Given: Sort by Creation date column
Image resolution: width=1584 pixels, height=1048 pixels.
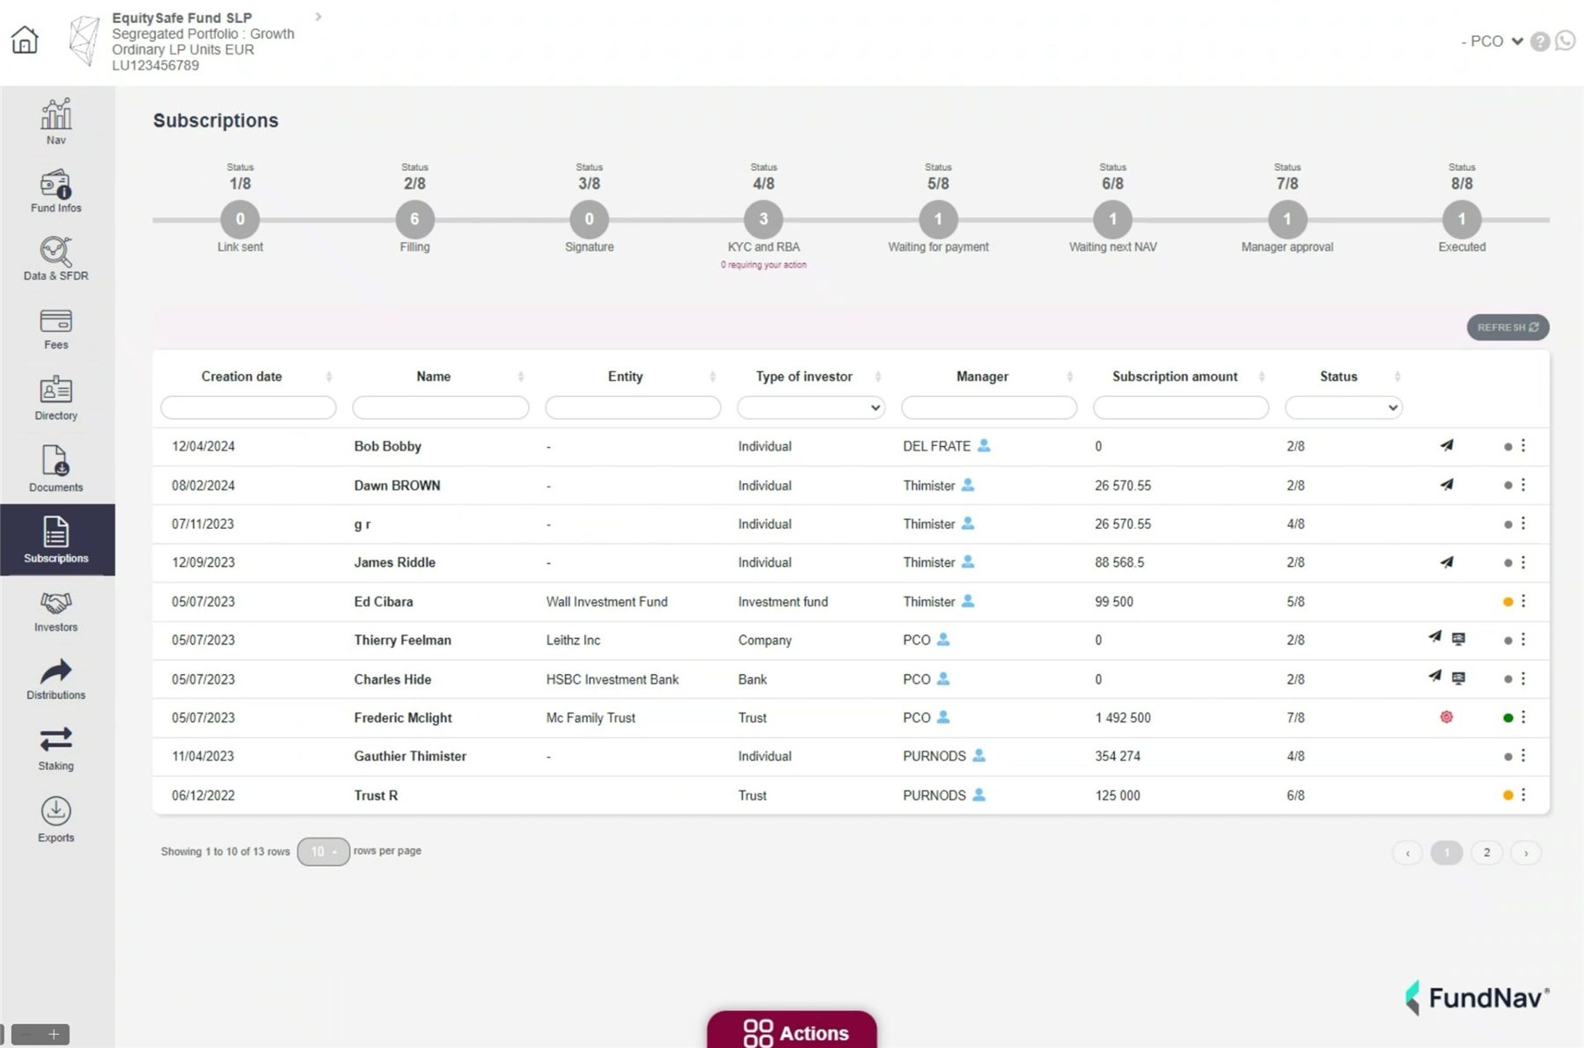Looking at the screenshot, I should click(329, 377).
